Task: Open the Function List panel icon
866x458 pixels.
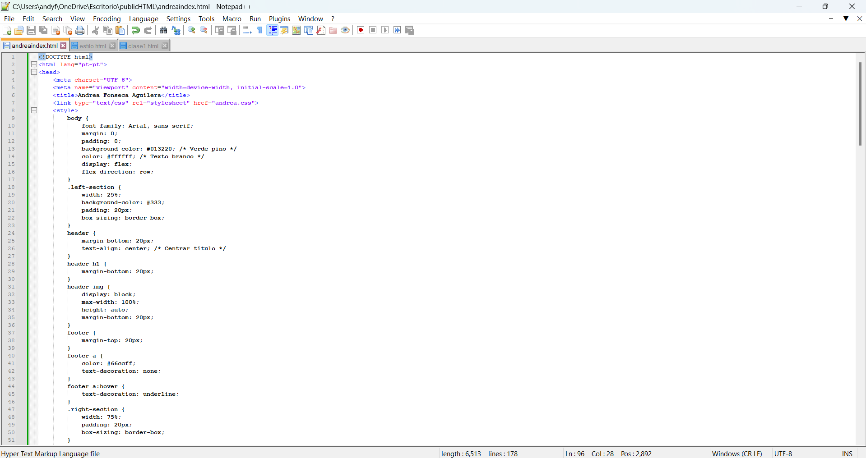Action: [321, 30]
